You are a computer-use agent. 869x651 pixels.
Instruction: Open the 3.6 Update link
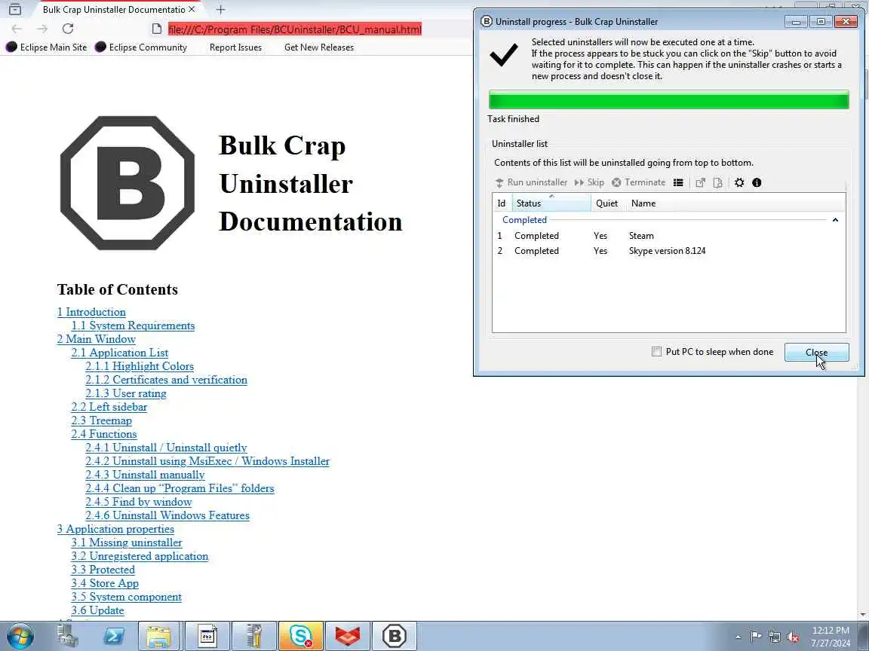97,610
